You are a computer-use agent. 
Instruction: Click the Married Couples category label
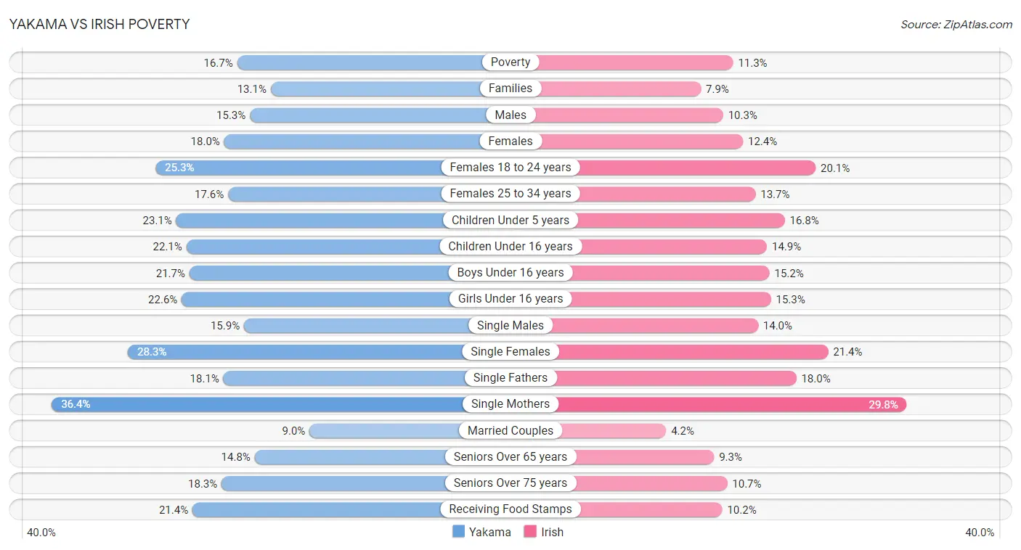tap(510, 430)
